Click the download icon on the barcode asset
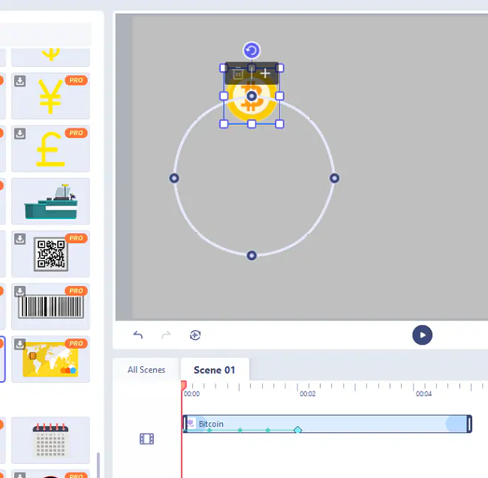Screen dimensions: 488x478 click(x=20, y=291)
